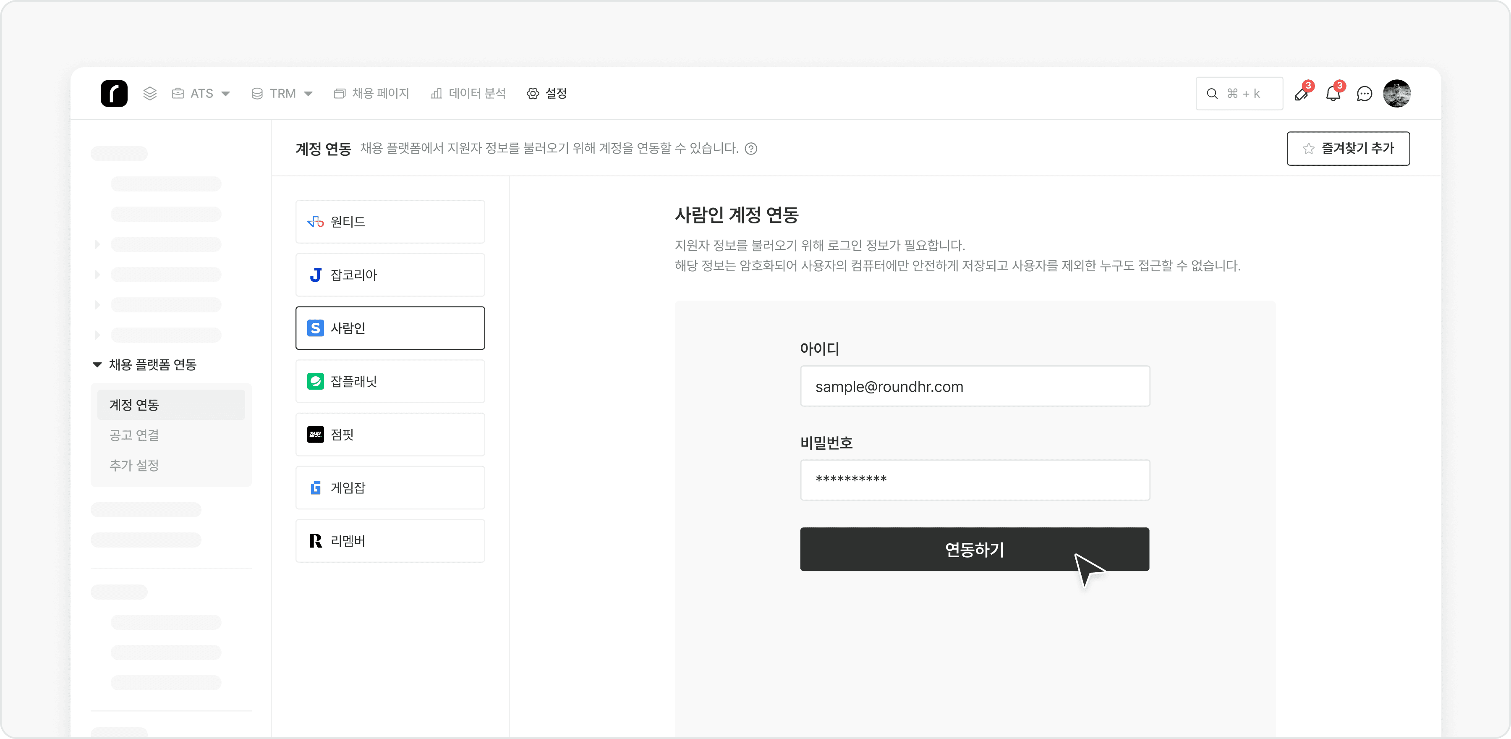This screenshot has height=739, width=1511.
Task: Open the stacked layers icon in the top bar
Action: (150, 93)
